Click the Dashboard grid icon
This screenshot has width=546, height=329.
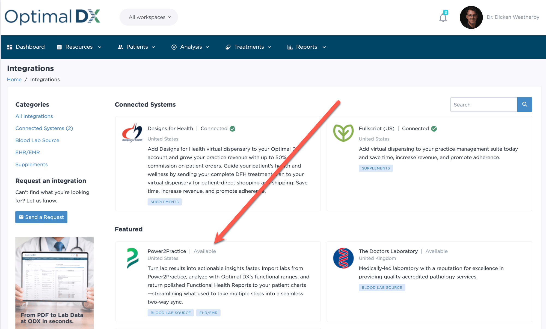(x=10, y=47)
